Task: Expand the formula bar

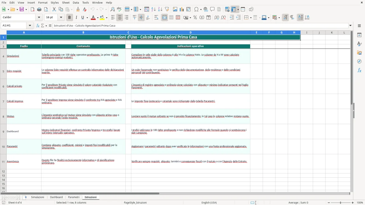Action: tap(350, 26)
